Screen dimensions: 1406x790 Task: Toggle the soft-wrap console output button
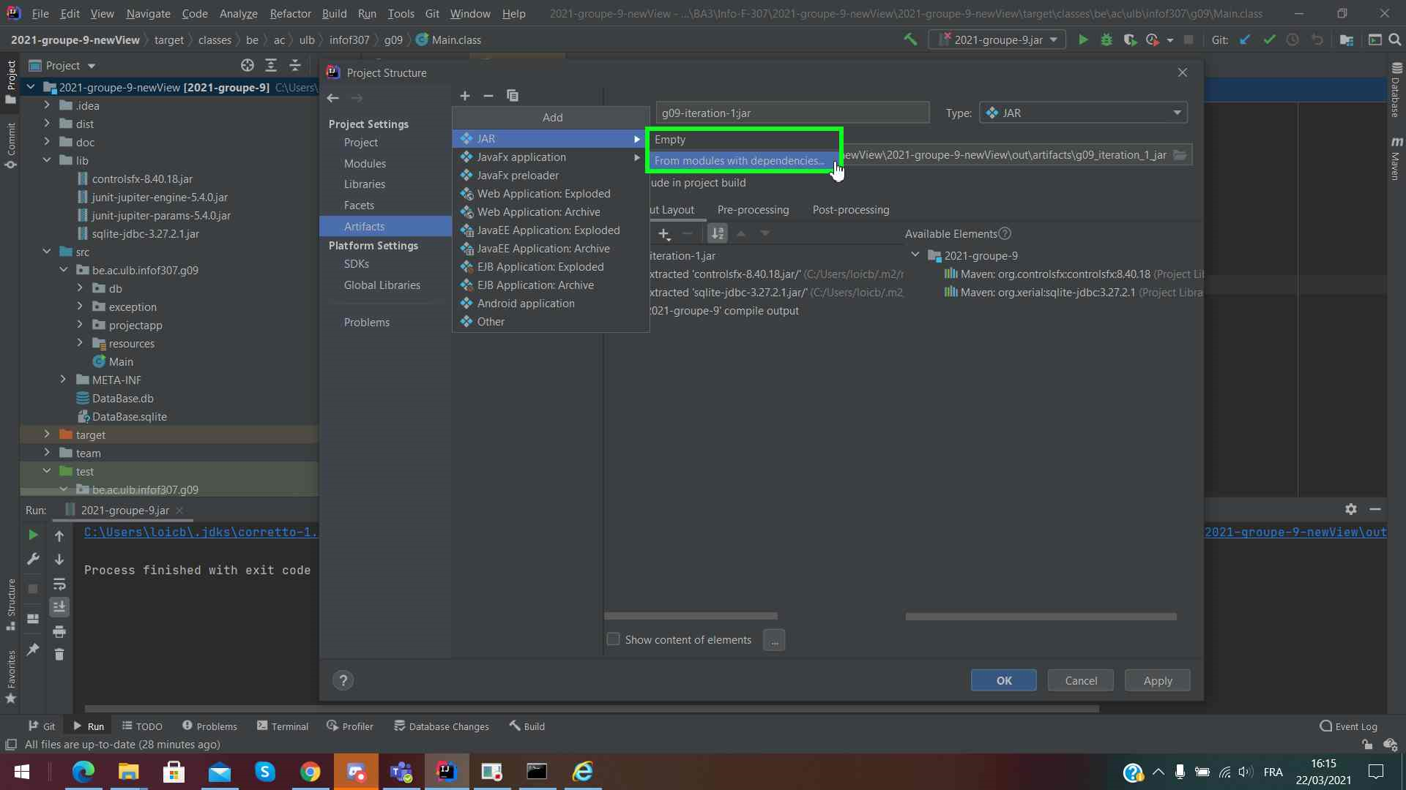tap(59, 584)
